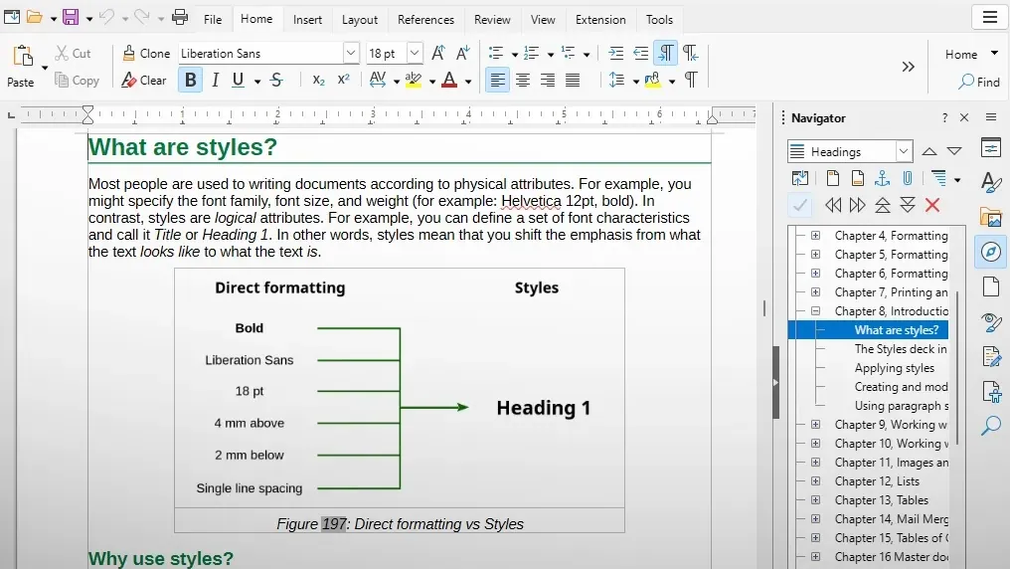
Task: Toggle Left-to-right paragraph direction
Action: coord(665,53)
